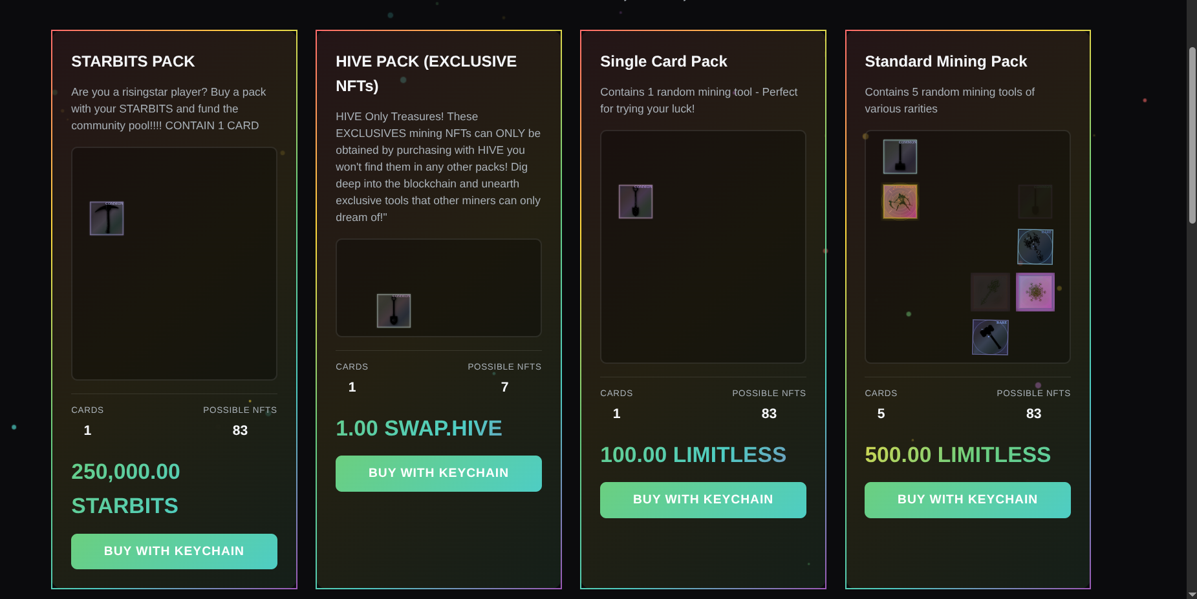Image resolution: width=1197 pixels, height=599 pixels.
Task: Click the faded green trident card
Action: [x=990, y=292]
